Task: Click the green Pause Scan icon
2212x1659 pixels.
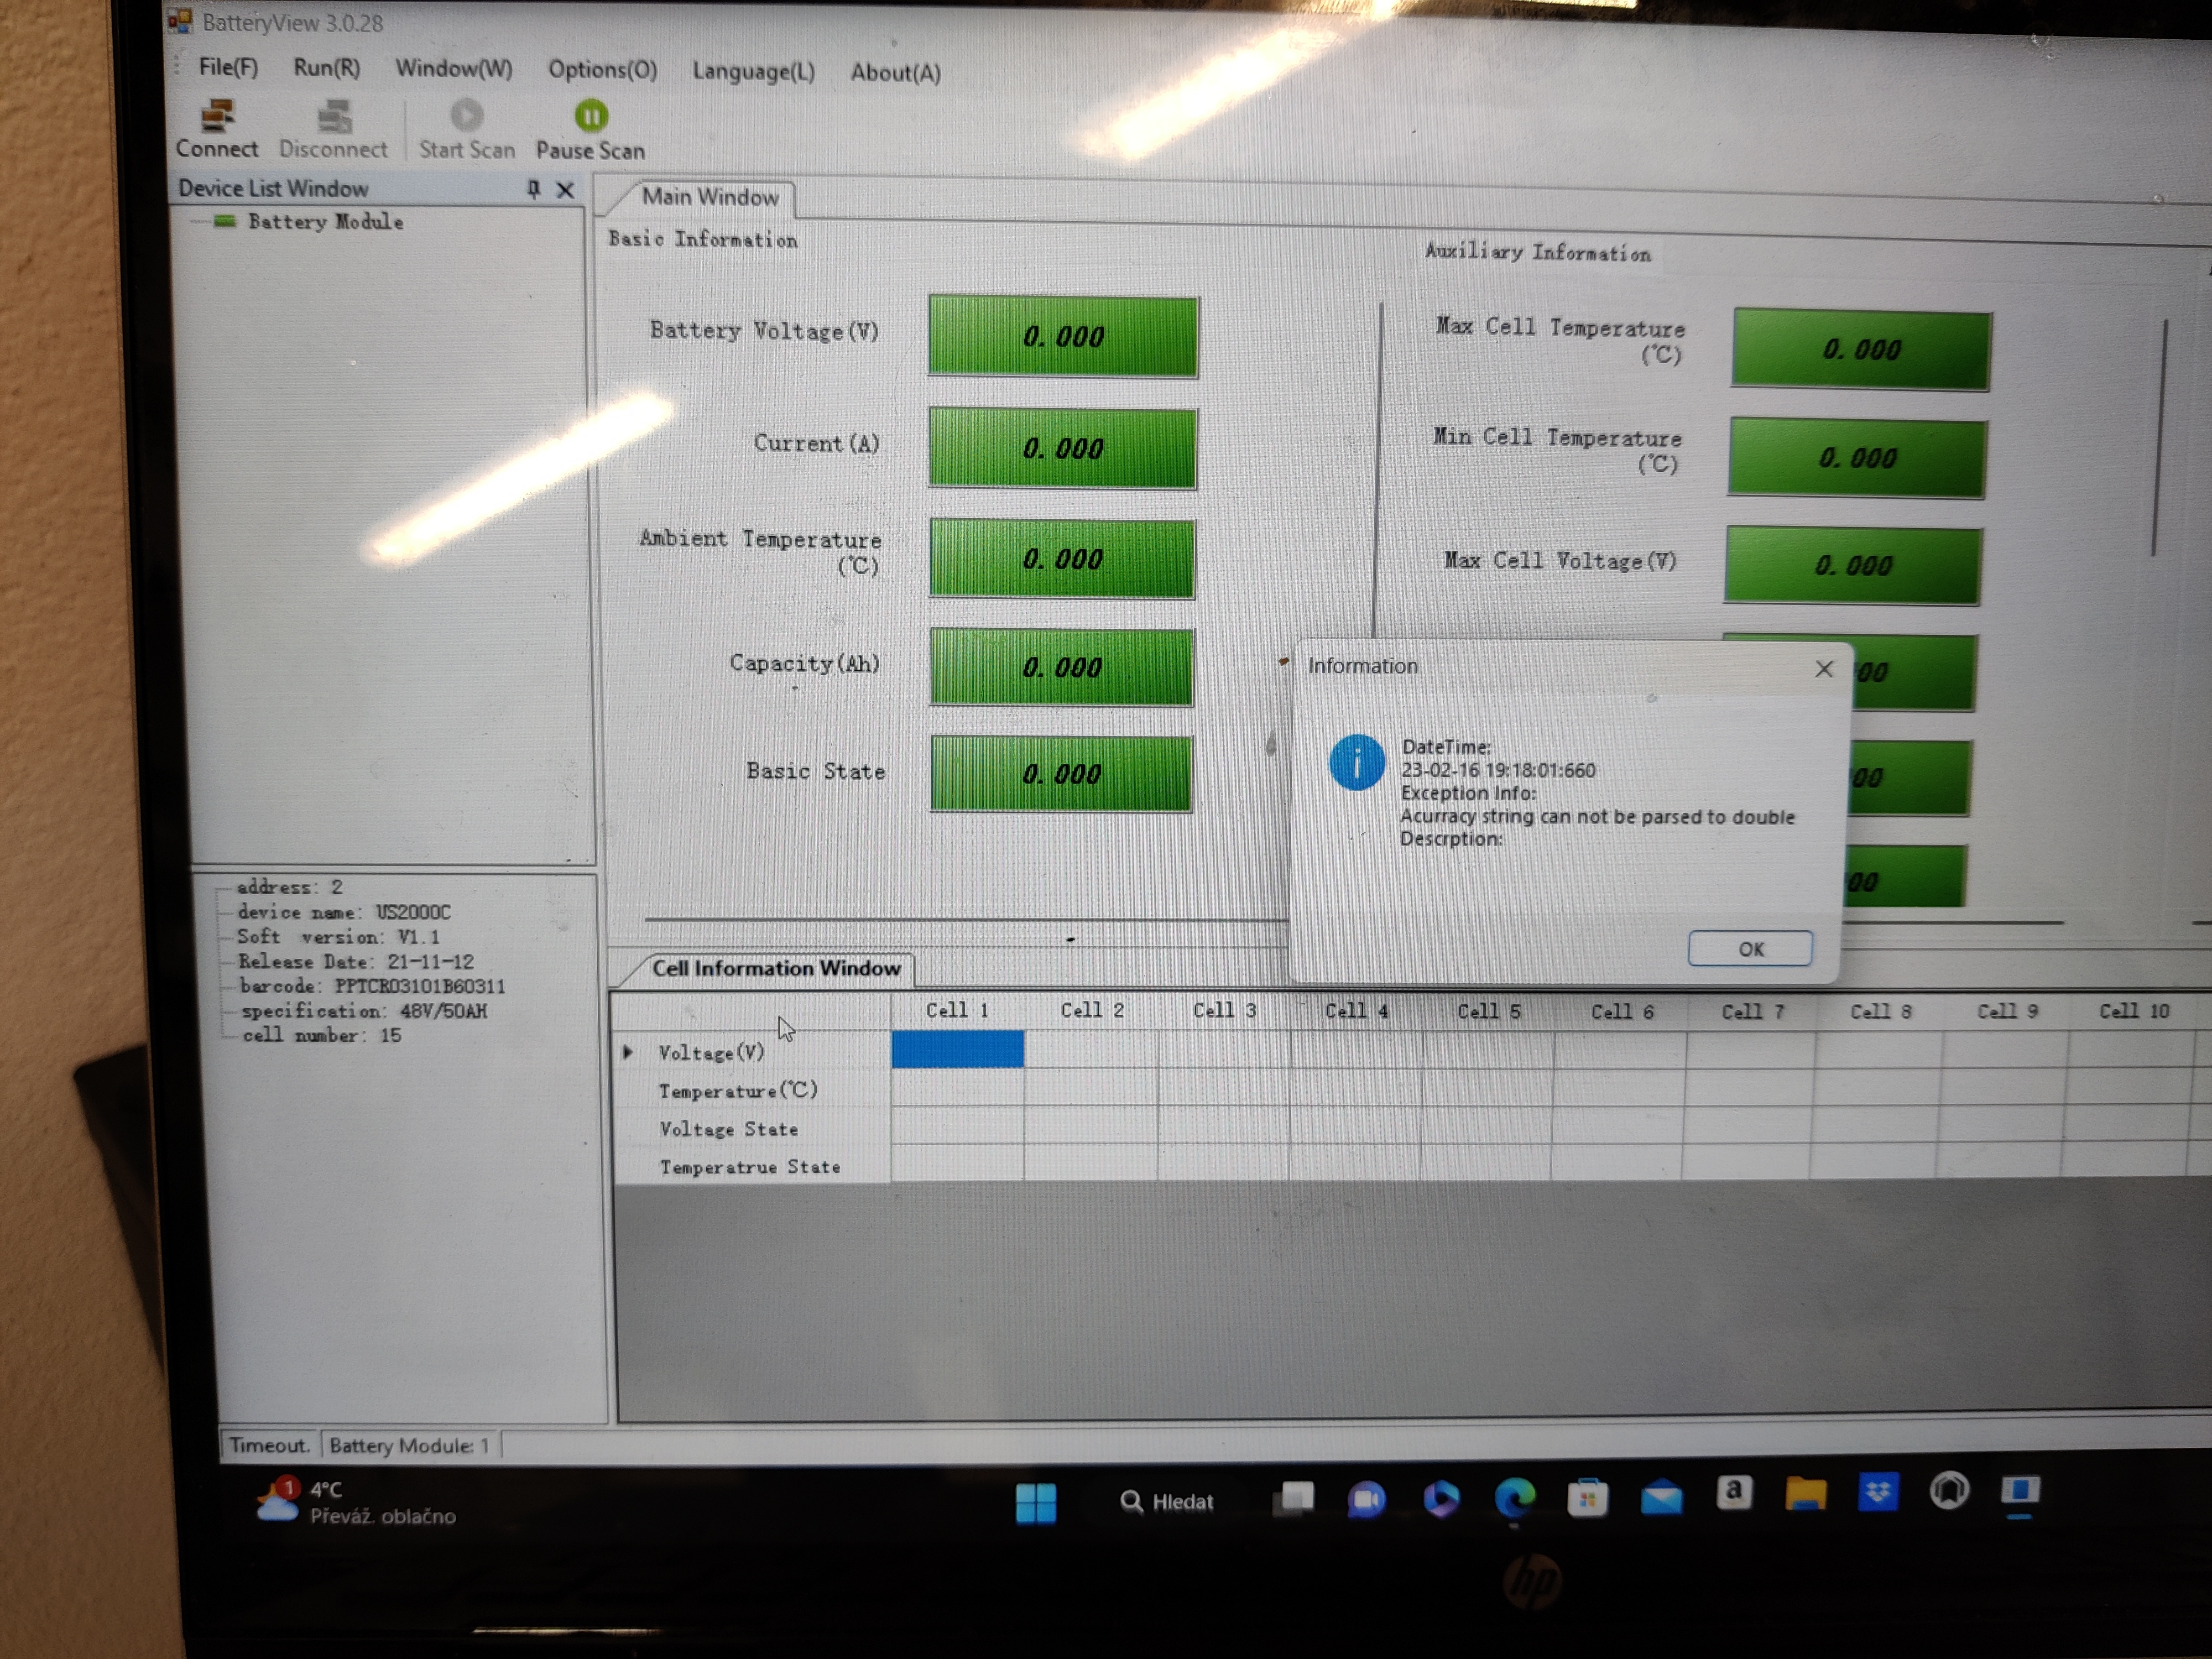Action: click(591, 117)
